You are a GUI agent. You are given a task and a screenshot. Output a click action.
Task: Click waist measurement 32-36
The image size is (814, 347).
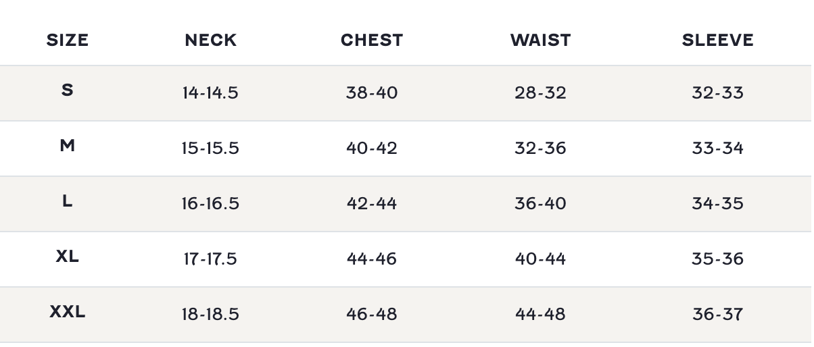(540, 149)
